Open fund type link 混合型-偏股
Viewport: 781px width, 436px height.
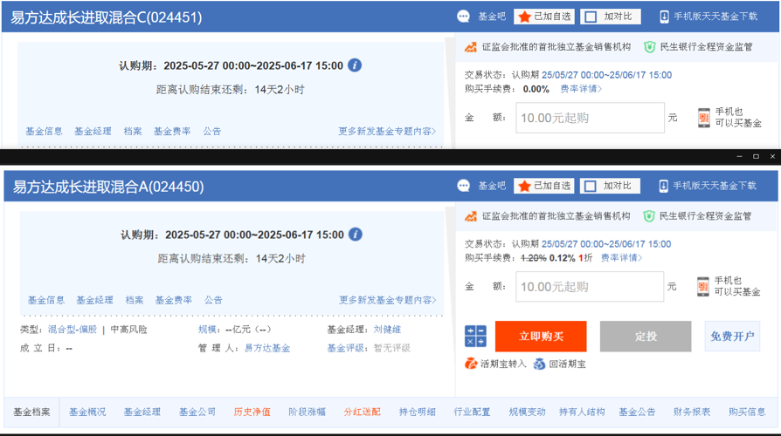[x=73, y=330]
